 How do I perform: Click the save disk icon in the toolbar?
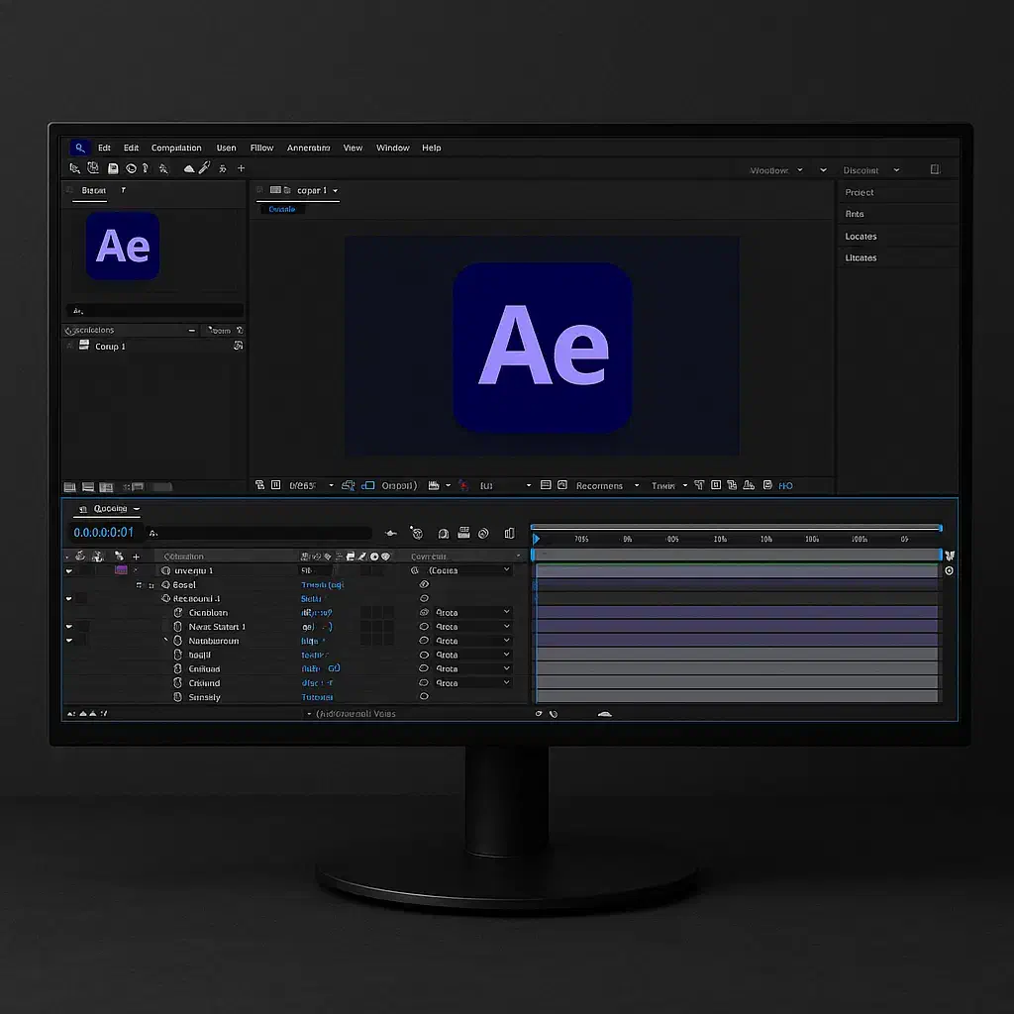coord(113,169)
